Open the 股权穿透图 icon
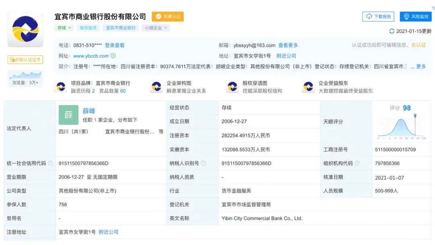This screenshot has height=245, width=435. pyautogui.click(x=232, y=87)
